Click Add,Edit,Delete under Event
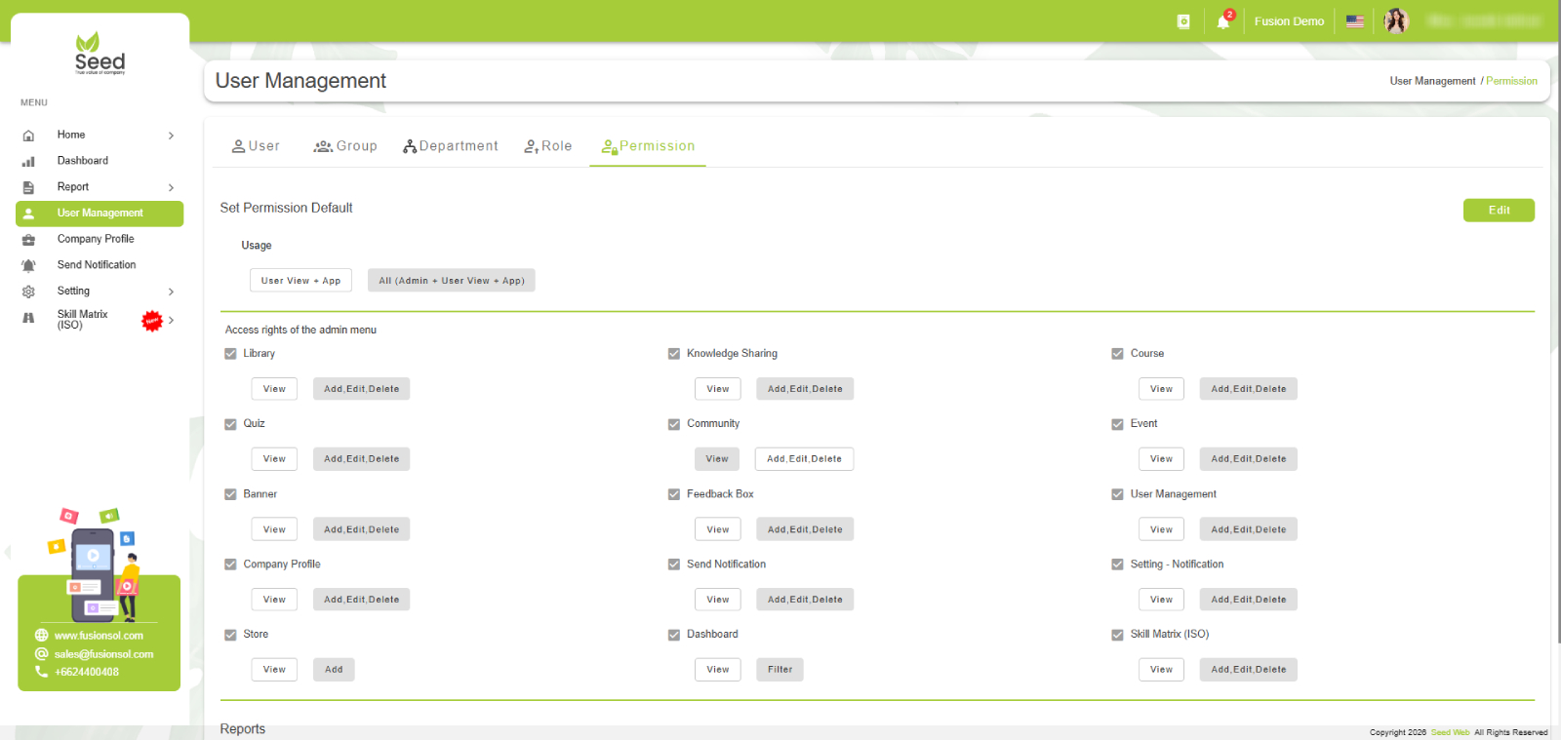Image resolution: width=1561 pixels, height=740 pixels. (x=1249, y=459)
